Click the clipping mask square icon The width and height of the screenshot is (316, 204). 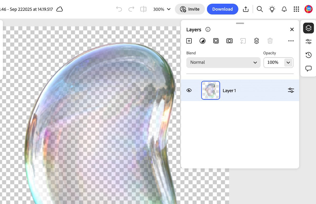[216, 41]
